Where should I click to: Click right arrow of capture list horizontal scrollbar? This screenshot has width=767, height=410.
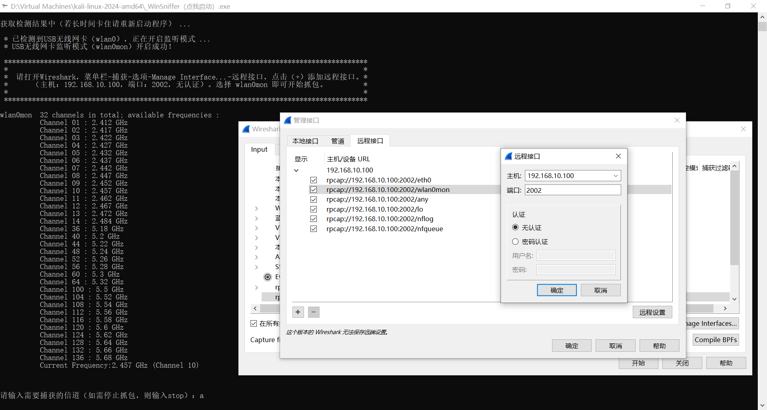coord(725,309)
